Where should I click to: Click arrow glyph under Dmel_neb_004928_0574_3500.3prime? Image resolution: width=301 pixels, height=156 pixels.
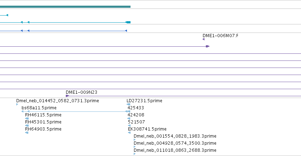click(x=134, y=147)
